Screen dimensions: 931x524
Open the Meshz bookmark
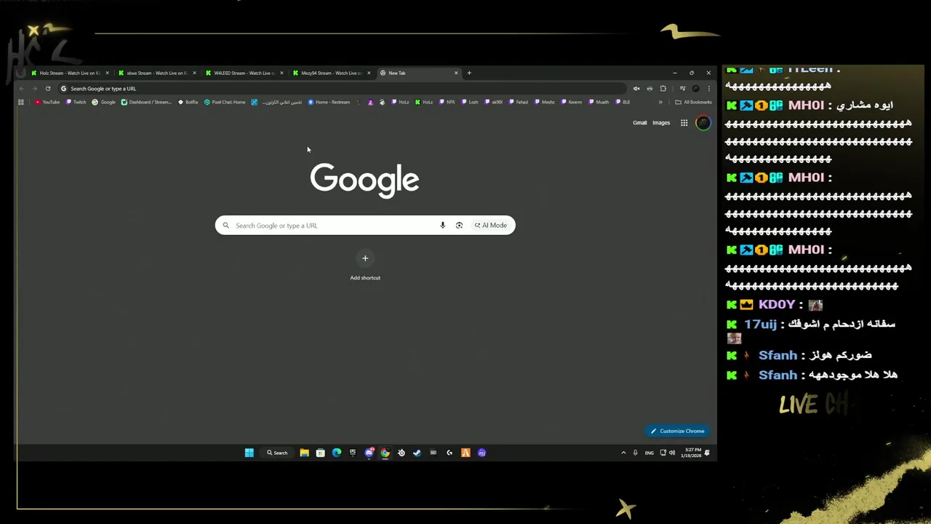click(x=545, y=102)
